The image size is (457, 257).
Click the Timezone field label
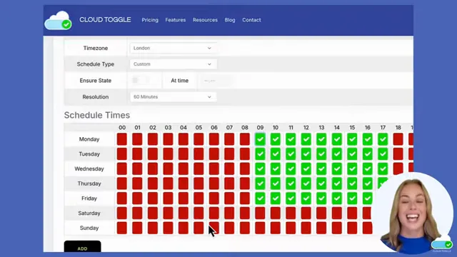pos(96,48)
